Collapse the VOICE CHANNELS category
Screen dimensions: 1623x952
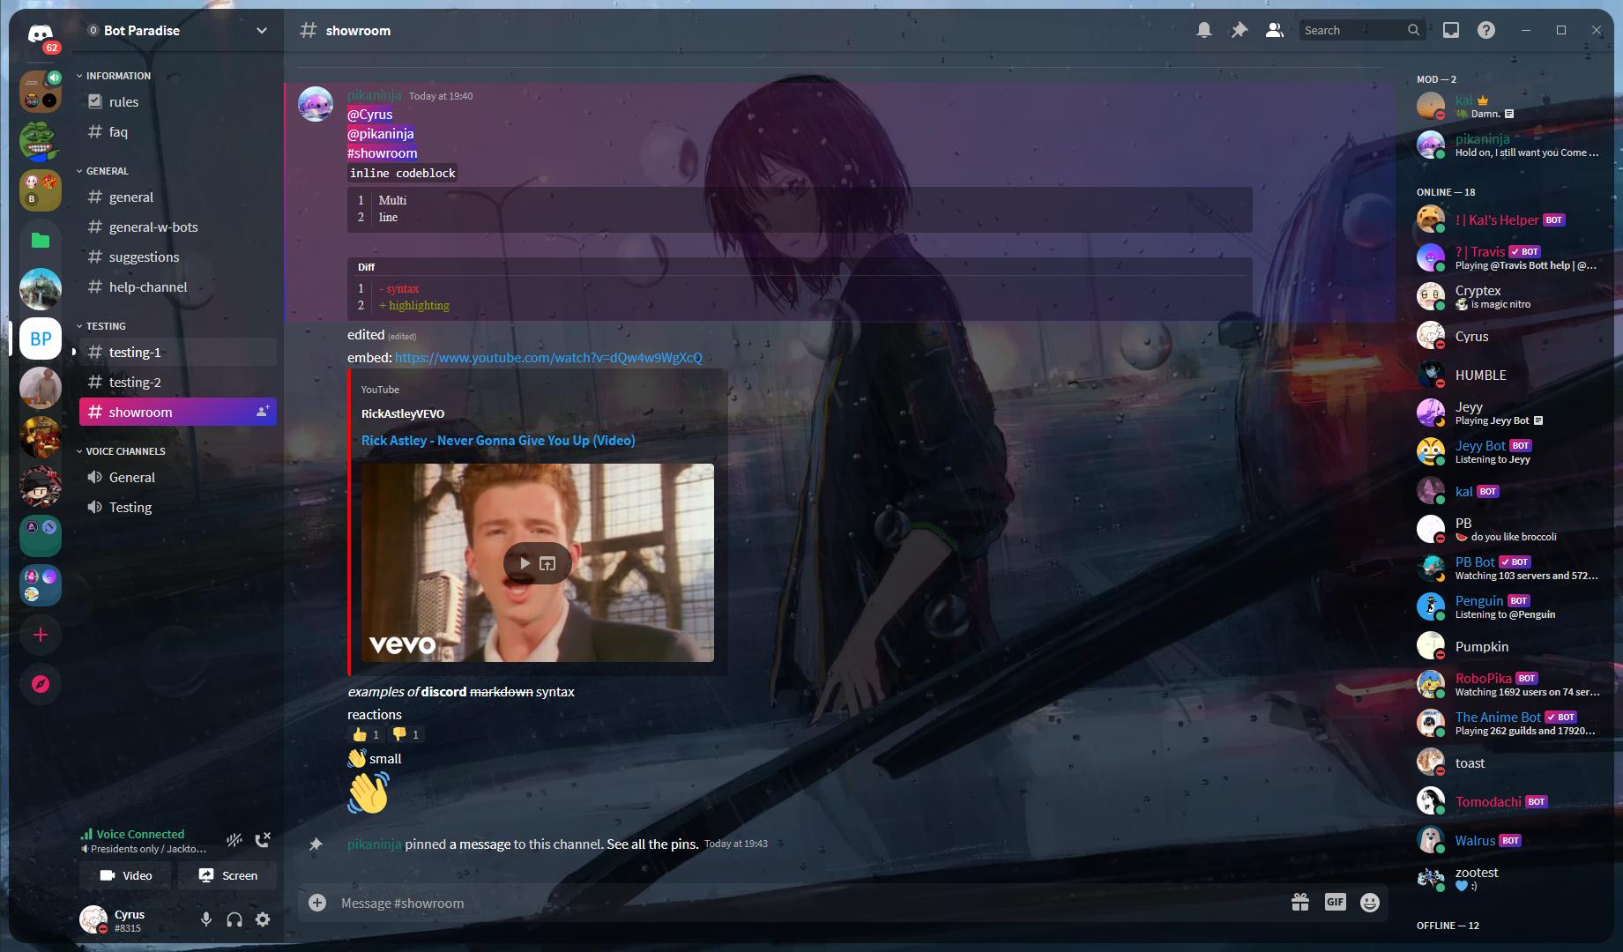pos(124,450)
